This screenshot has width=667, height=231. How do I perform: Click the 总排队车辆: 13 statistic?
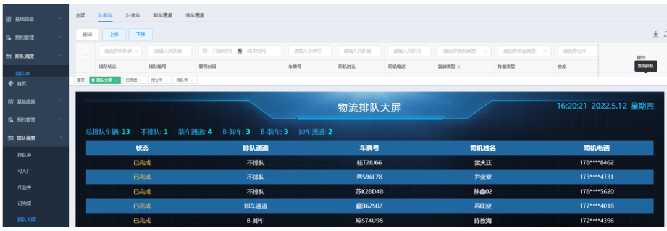[x=107, y=132]
